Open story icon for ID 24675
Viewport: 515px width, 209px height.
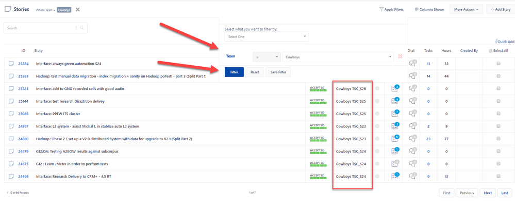coord(11,164)
